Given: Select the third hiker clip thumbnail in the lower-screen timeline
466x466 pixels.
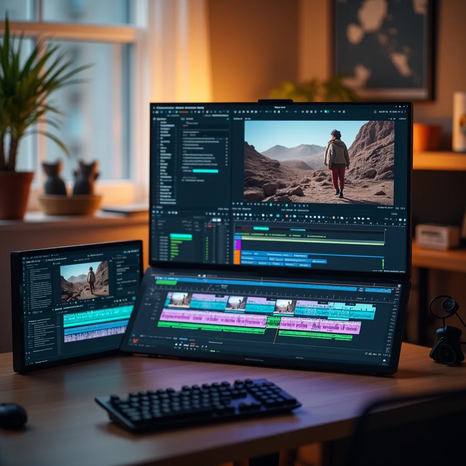Looking at the screenshot, I should 285,307.
